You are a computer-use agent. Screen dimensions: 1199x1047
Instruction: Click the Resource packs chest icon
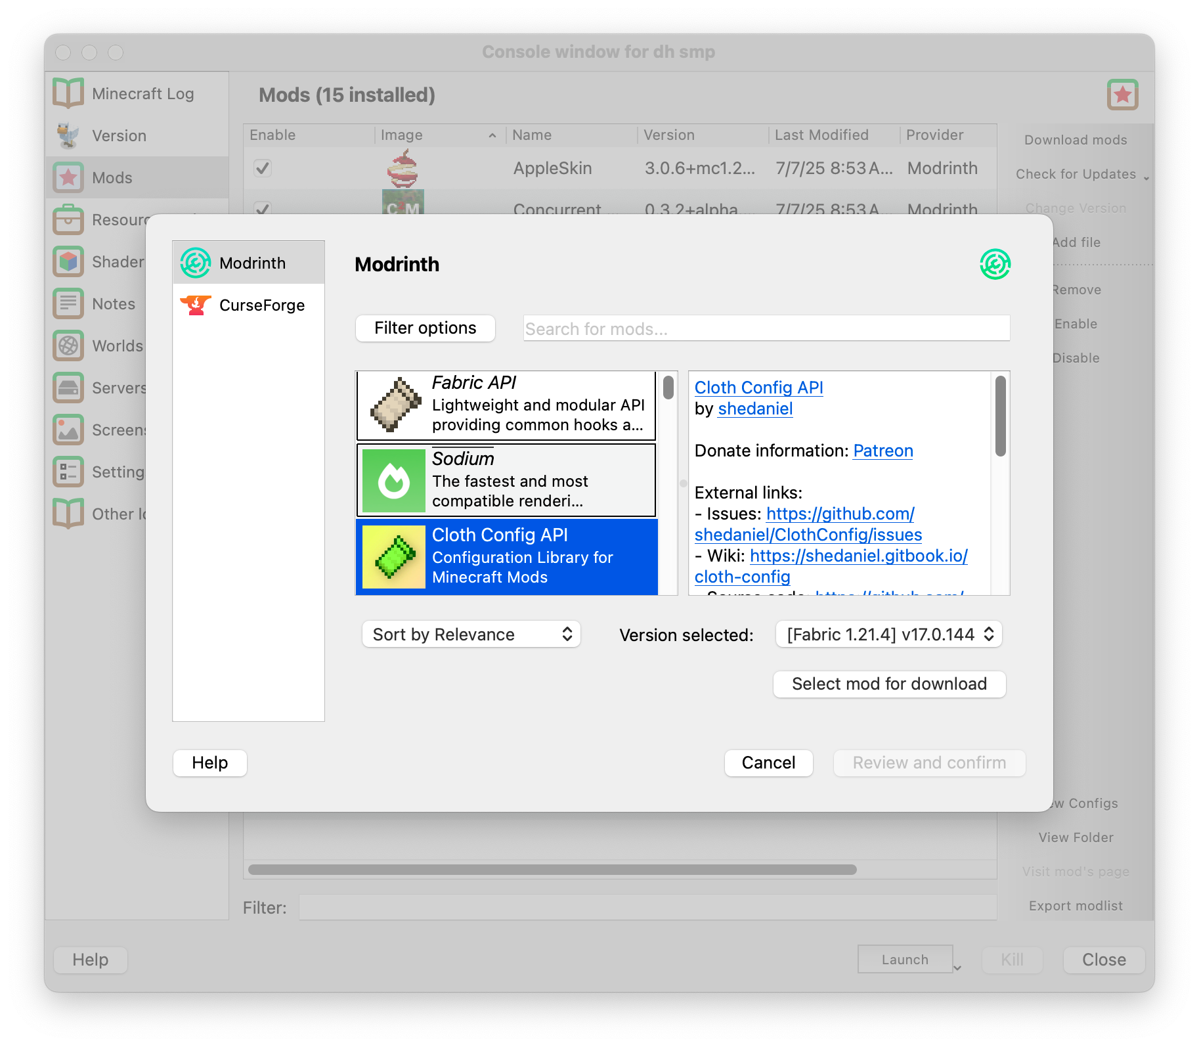point(68,219)
